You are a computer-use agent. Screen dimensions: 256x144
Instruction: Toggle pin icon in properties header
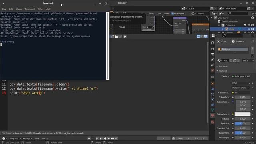pos(252,42)
